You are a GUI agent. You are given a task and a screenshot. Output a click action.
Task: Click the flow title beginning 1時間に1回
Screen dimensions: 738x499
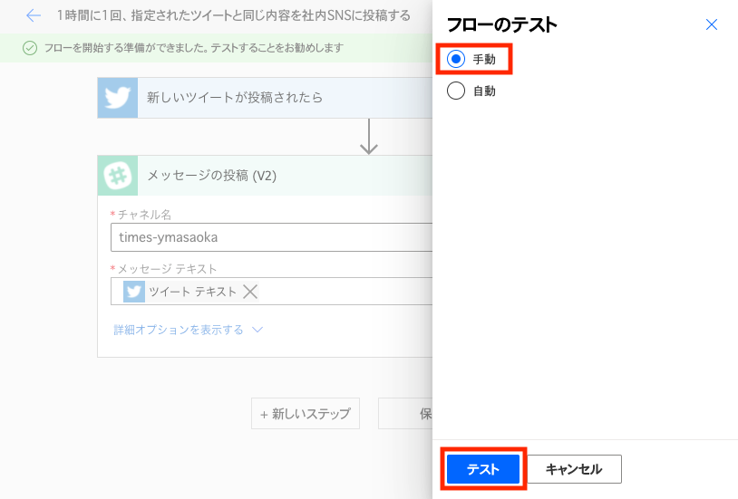click(233, 15)
